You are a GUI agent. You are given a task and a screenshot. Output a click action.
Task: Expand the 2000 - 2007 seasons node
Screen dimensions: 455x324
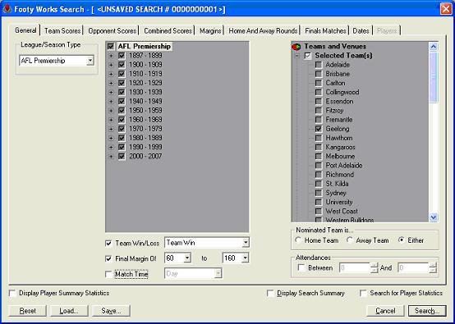[x=111, y=156]
